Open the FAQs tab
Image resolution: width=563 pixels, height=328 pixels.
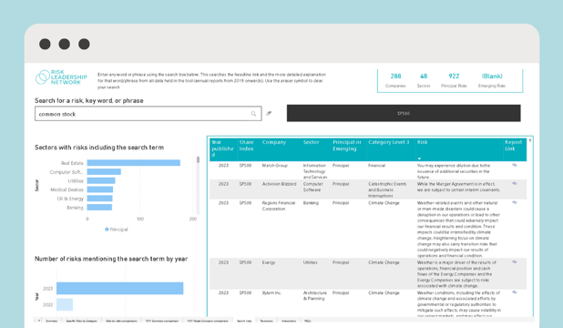[308, 321]
